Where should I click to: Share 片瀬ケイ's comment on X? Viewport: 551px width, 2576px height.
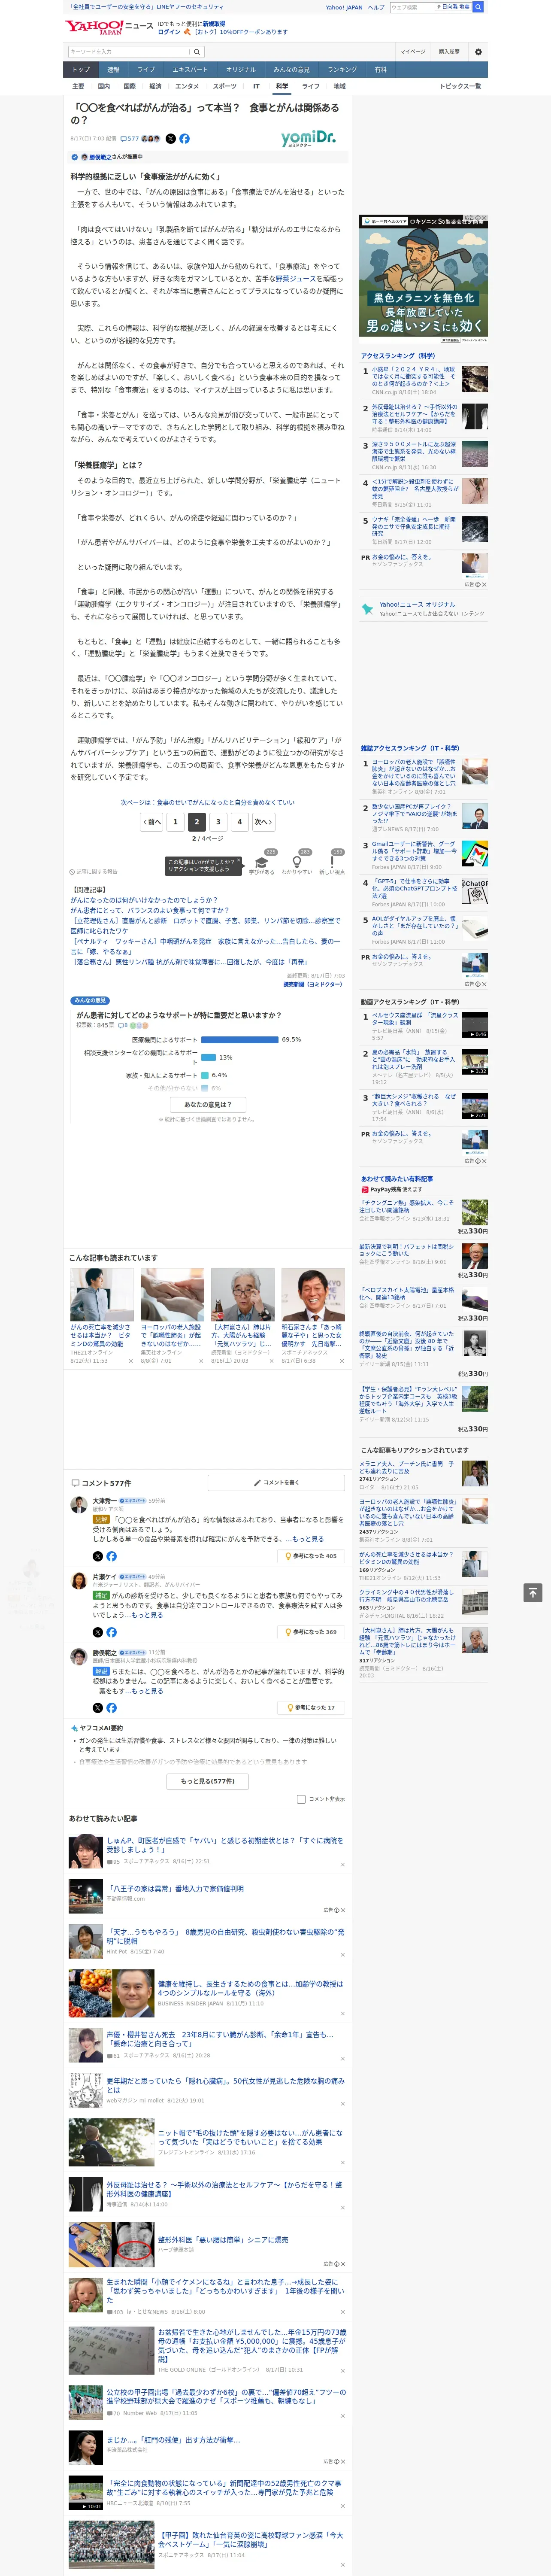(x=98, y=1632)
